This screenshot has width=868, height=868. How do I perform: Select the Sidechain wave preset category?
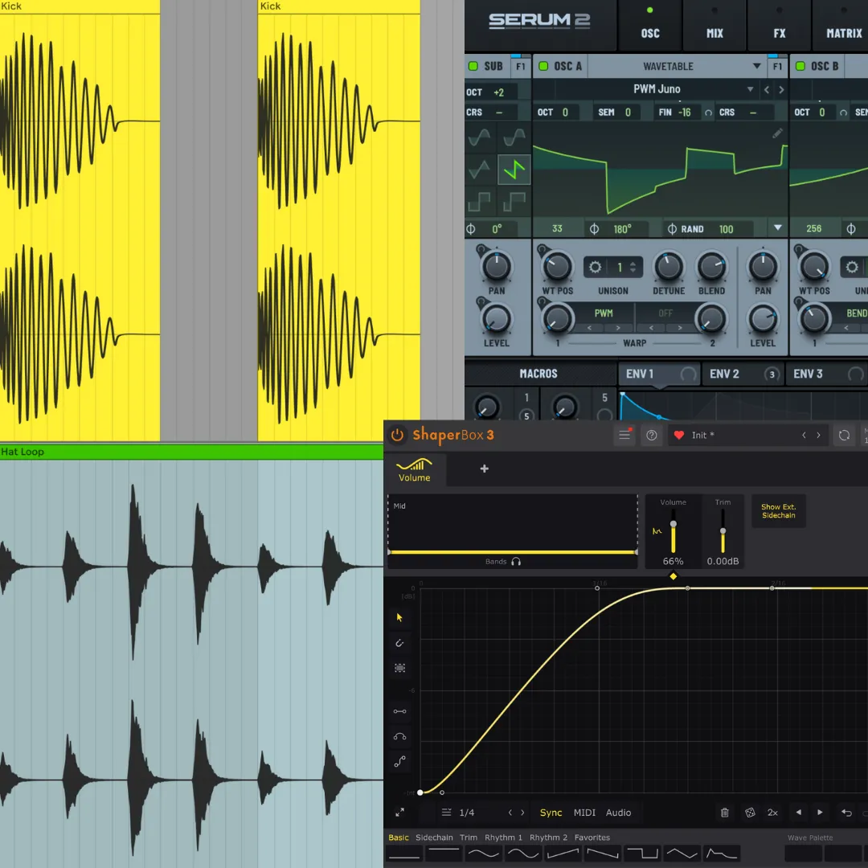coord(434,837)
